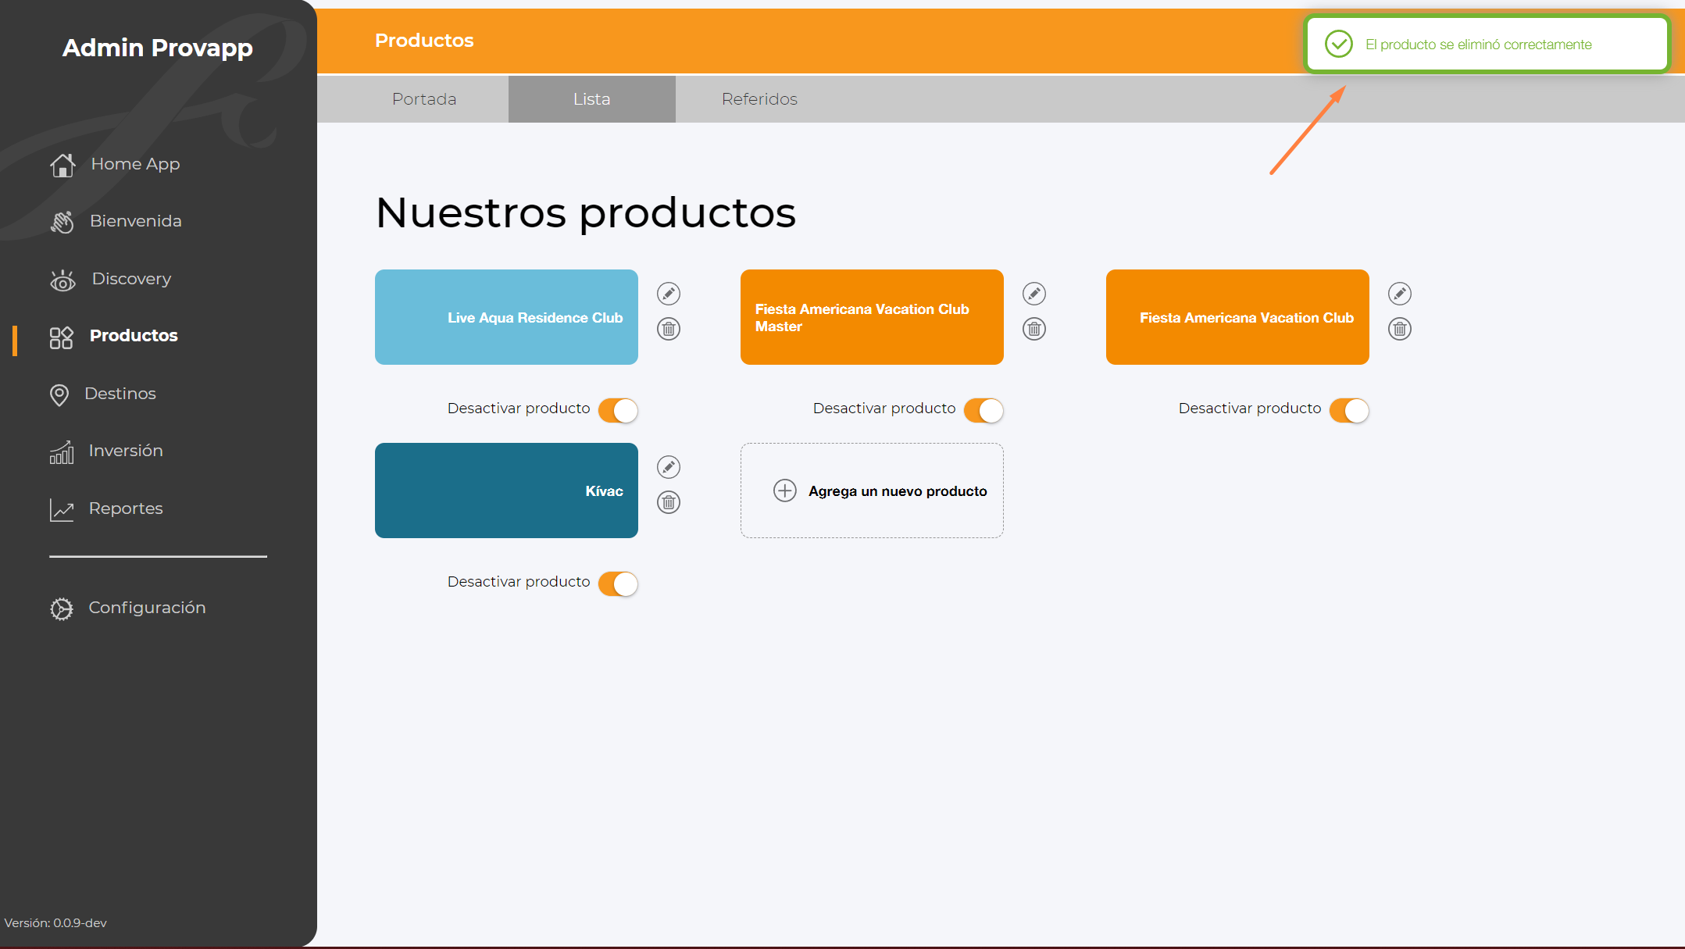Image resolution: width=1685 pixels, height=949 pixels.
Task: Edit Fiesta Americana Vacation Club Master product
Action: (x=1034, y=294)
